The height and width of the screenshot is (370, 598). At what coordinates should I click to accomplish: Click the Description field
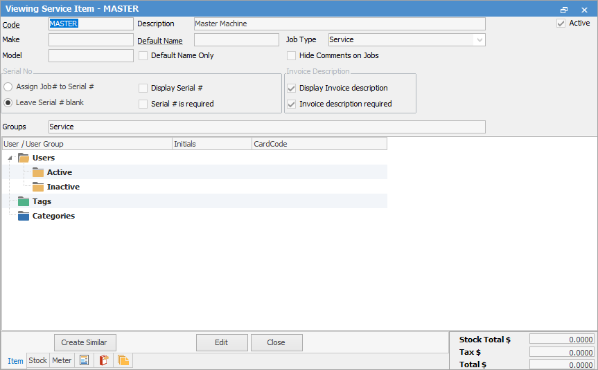click(x=340, y=24)
